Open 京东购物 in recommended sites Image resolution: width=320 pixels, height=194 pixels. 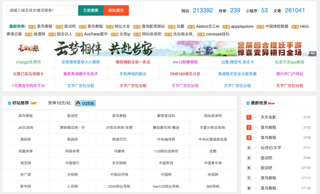point(119,163)
